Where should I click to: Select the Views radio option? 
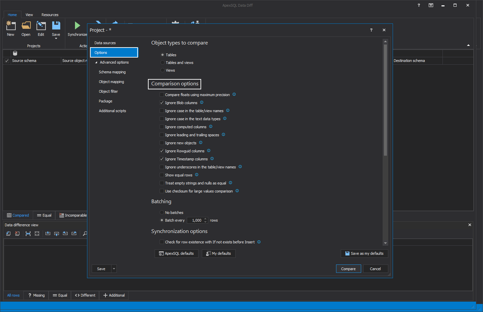(163, 70)
